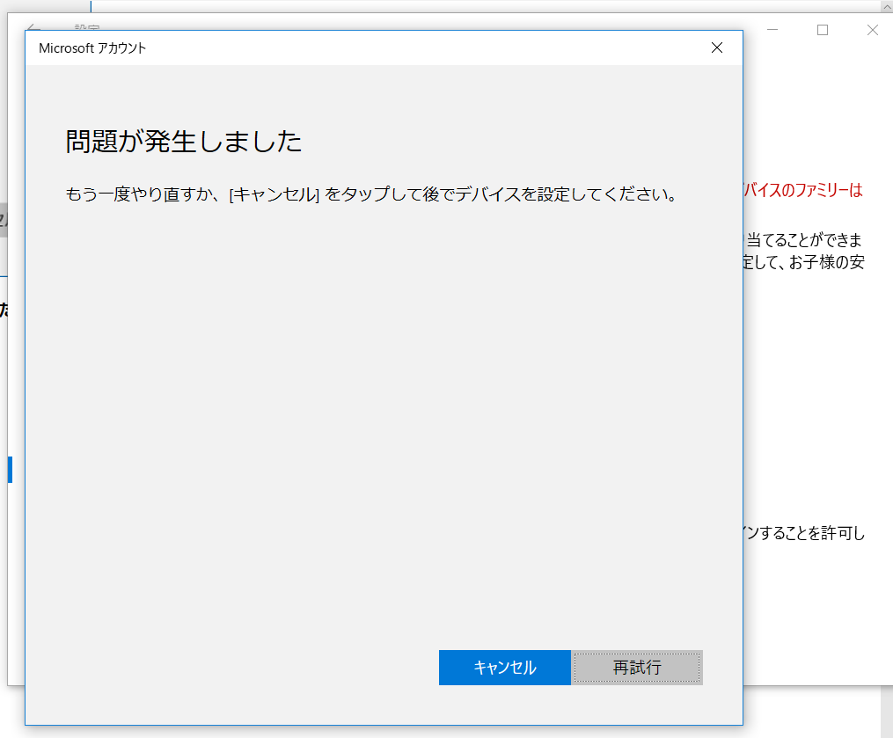Select the 問題が発生しました heading text
The image size is (893, 738).
coord(183,142)
